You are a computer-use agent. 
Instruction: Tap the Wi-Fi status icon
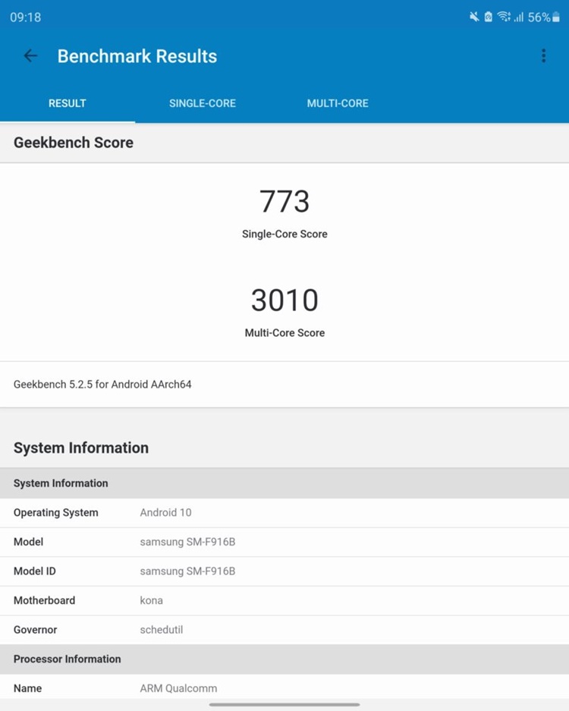tap(503, 17)
